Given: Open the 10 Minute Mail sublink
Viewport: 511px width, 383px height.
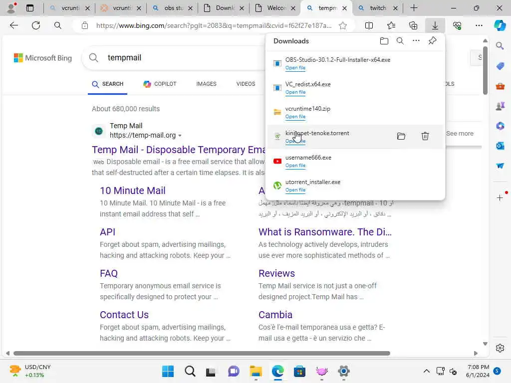Looking at the screenshot, I should 133,191.
